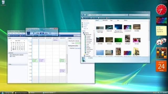Select April 28 in the mini calendar
The width and height of the screenshot is (168, 94).
(x=22, y=49)
